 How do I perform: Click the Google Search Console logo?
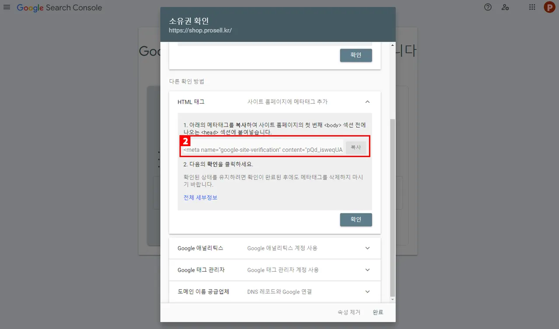point(60,8)
